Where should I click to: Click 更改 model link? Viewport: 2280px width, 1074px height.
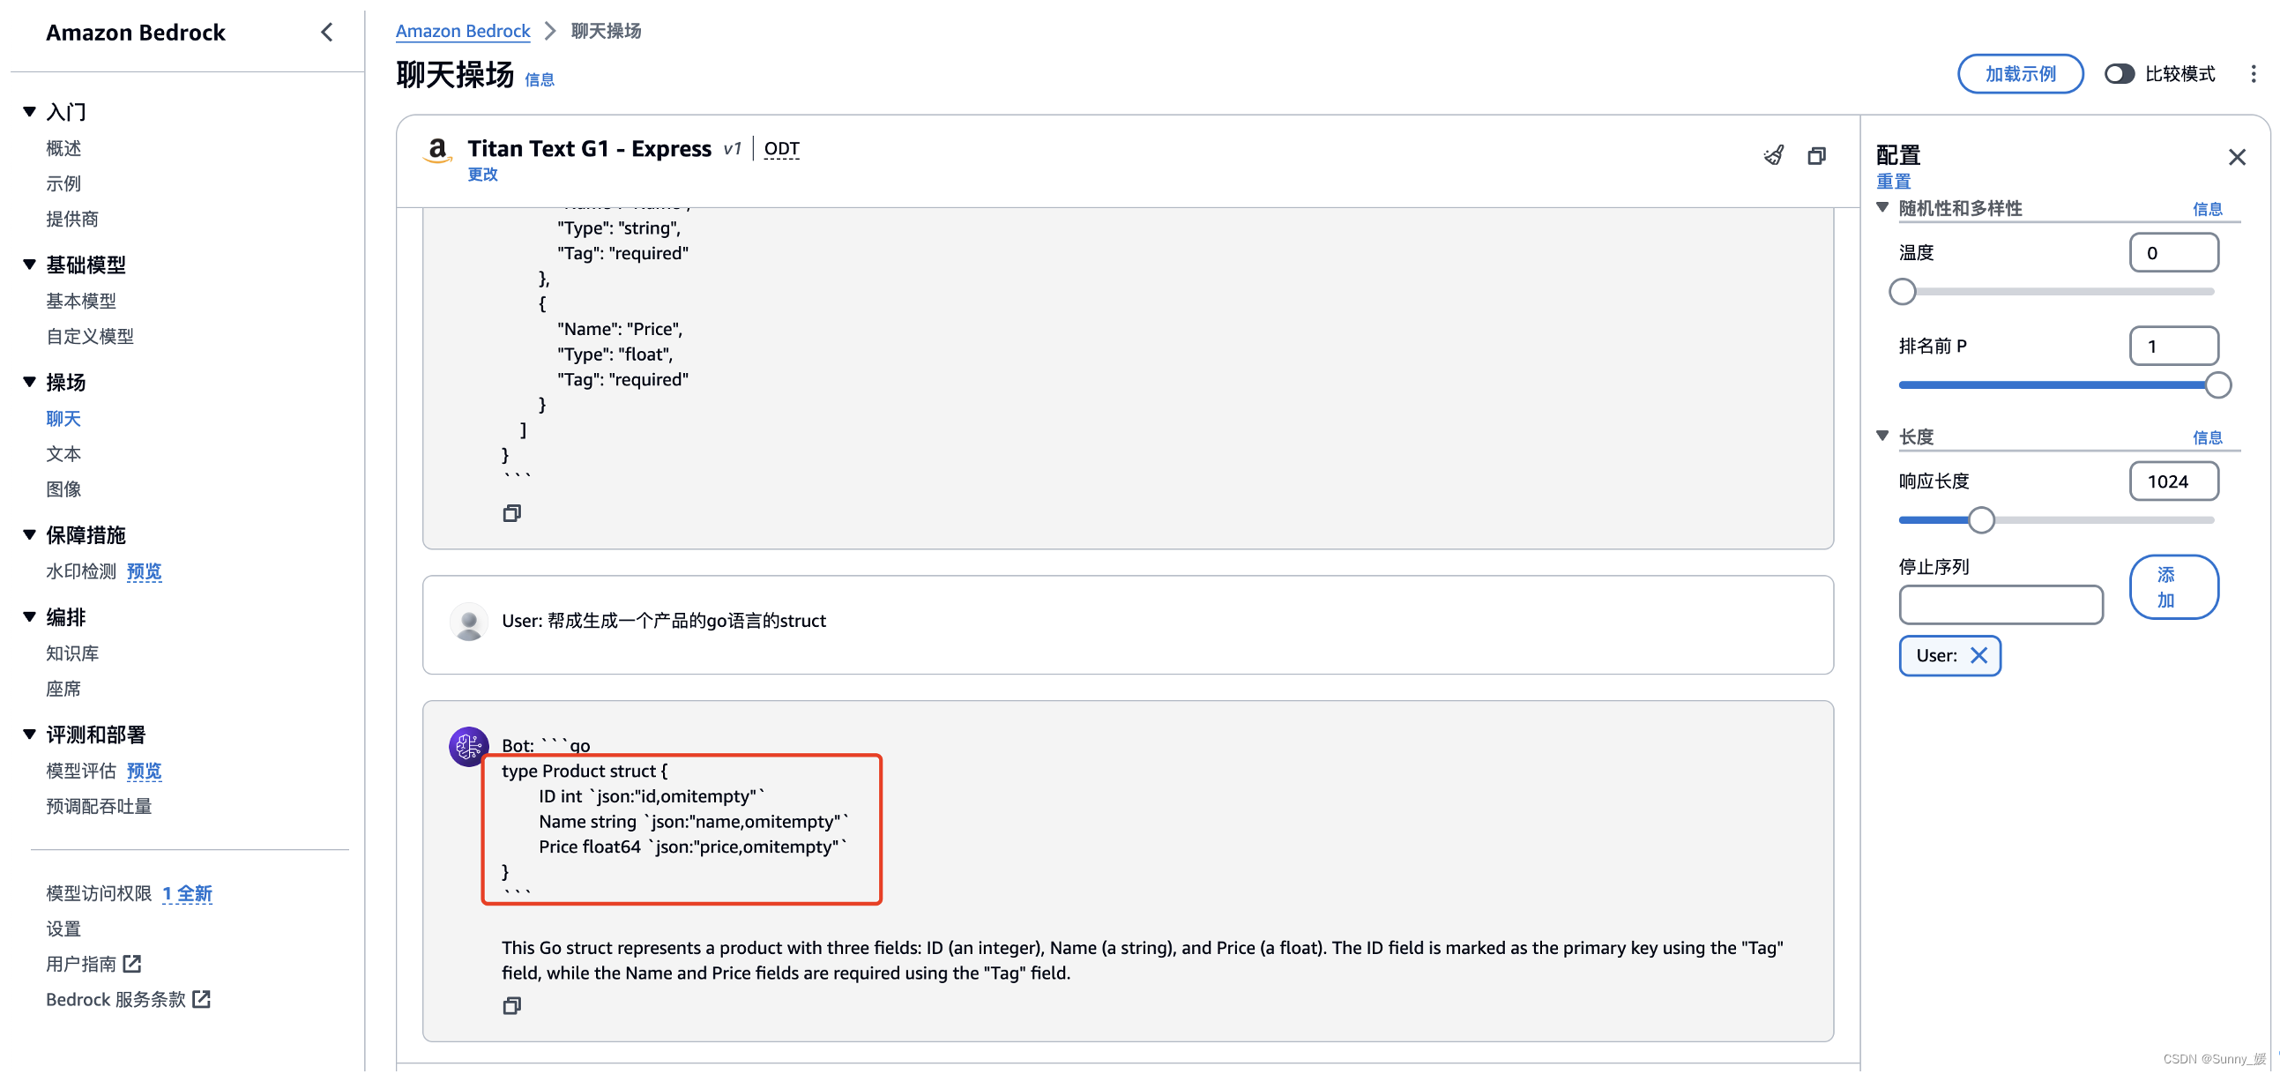point(483,175)
